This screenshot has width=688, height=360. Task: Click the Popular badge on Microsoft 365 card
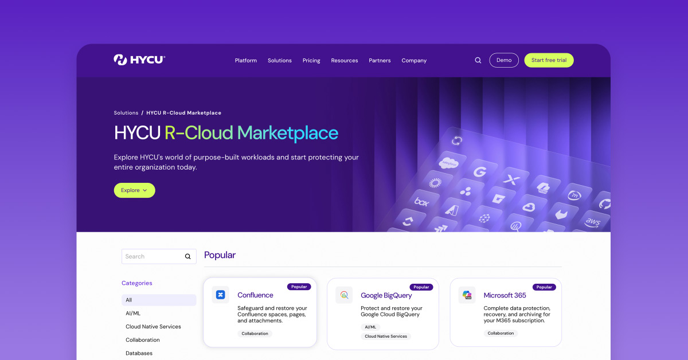click(x=544, y=287)
